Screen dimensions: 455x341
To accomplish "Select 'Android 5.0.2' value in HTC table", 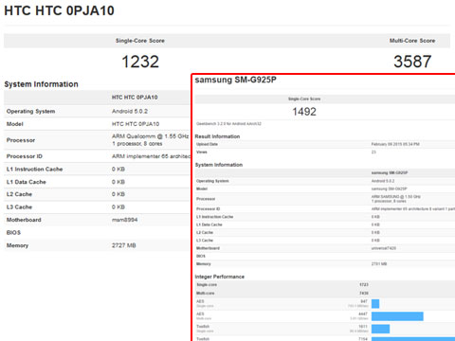I will pos(130,111).
